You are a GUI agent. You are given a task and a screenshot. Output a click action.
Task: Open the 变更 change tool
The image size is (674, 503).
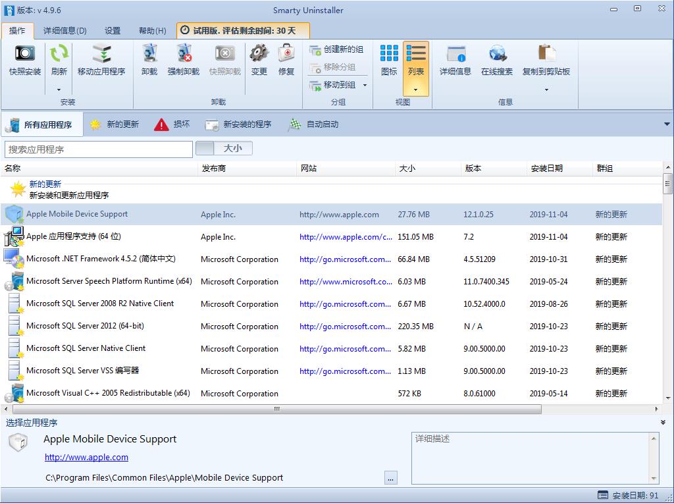tap(259, 63)
